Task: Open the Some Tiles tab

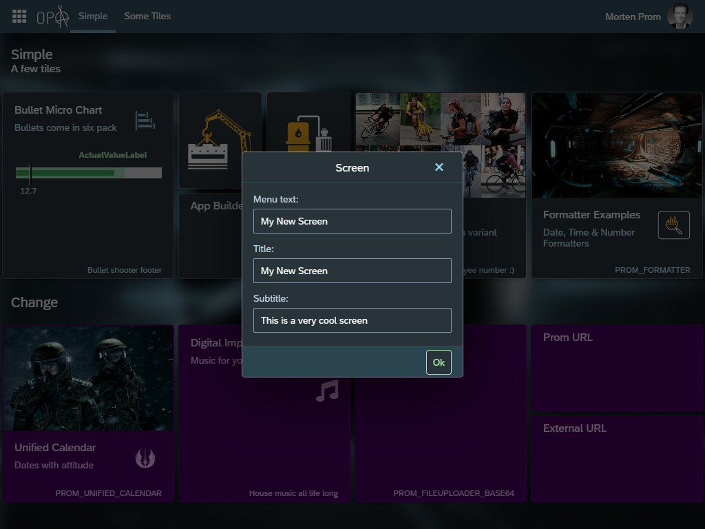Action: (x=147, y=17)
